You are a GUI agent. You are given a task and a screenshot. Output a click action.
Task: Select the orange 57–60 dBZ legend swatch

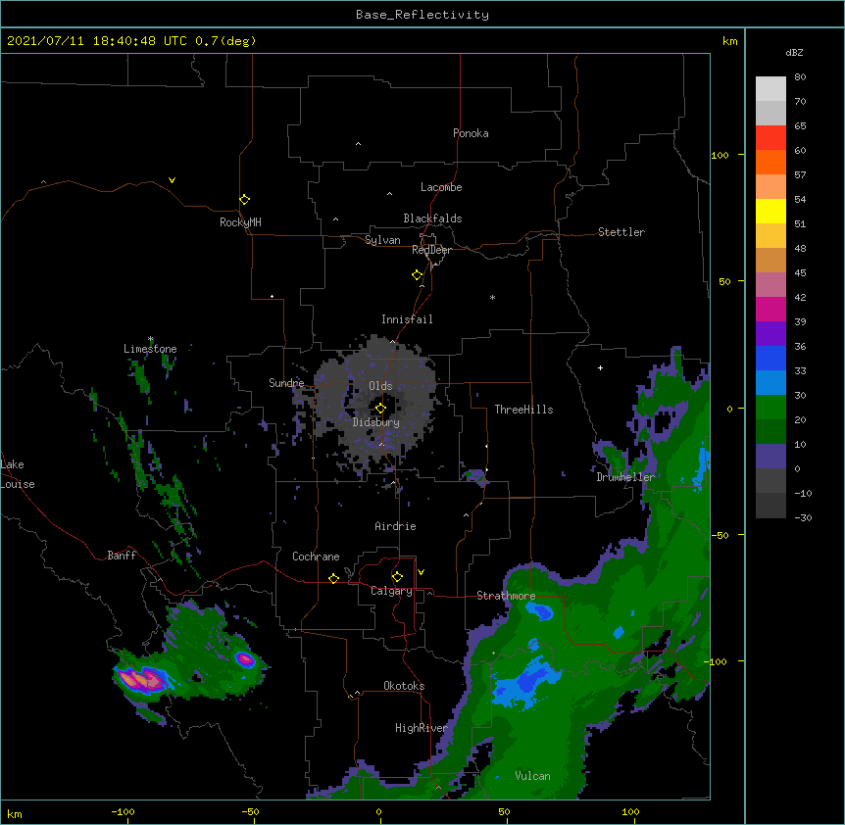[x=770, y=162]
